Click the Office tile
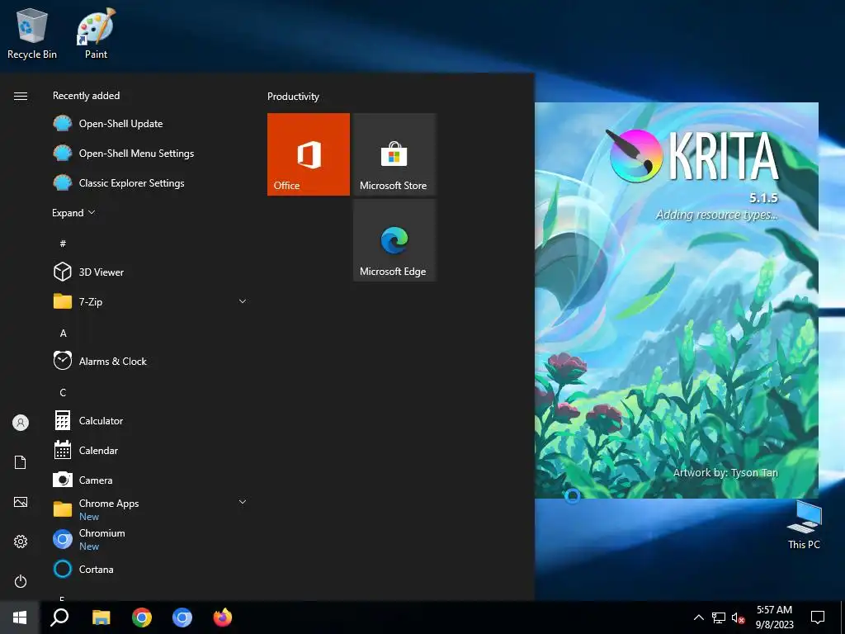Image resolution: width=845 pixels, height=634 pixels. [x=309, y=154]
